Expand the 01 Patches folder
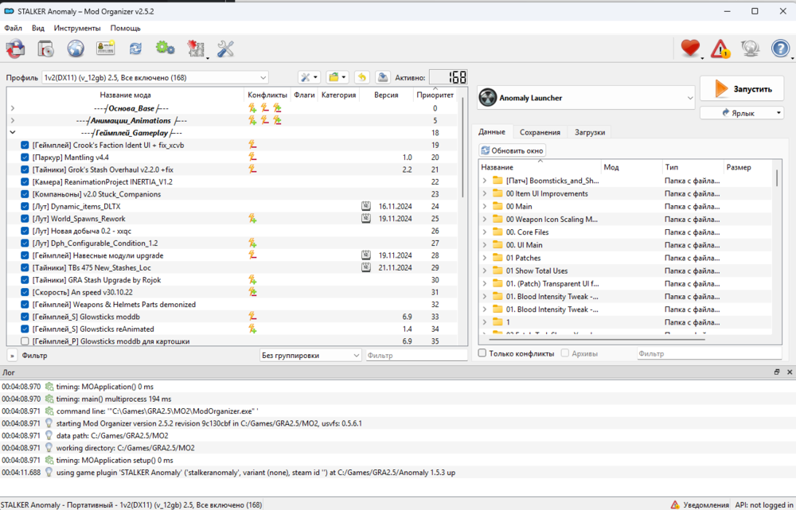This screenshot has width=796, height=510. click(x=484, y=258)
